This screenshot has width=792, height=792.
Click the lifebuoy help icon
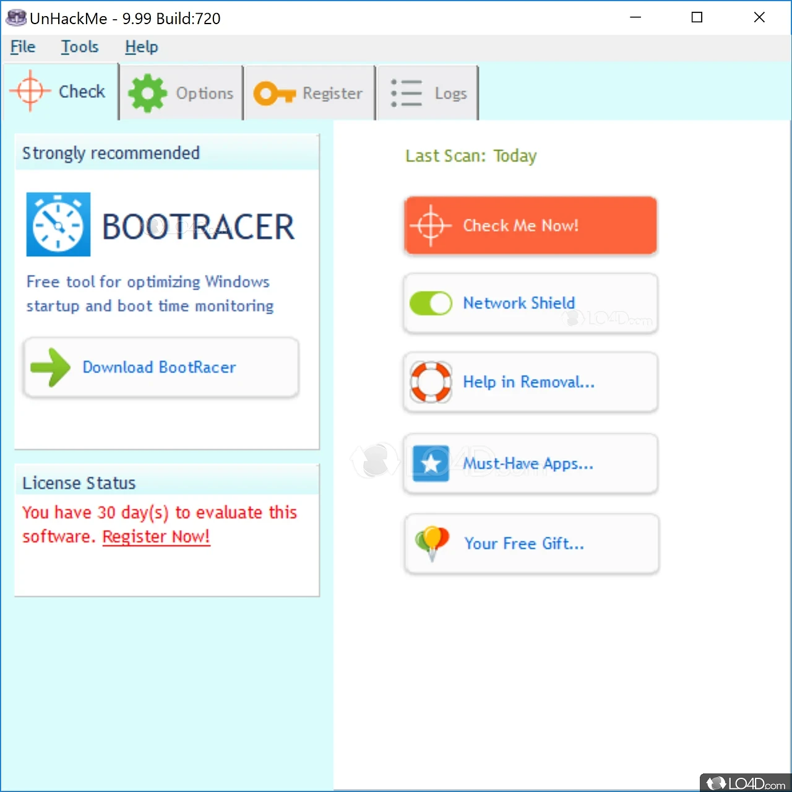[431, 382]
